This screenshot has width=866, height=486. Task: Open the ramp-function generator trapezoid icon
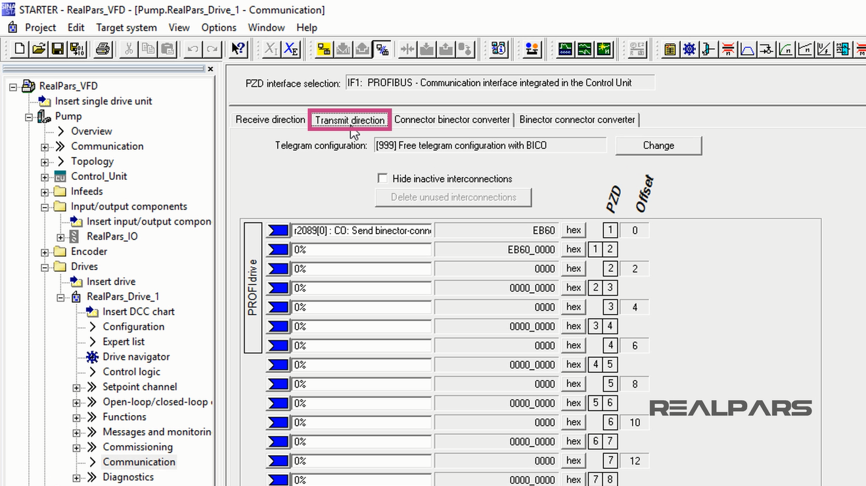click(747, 49)
